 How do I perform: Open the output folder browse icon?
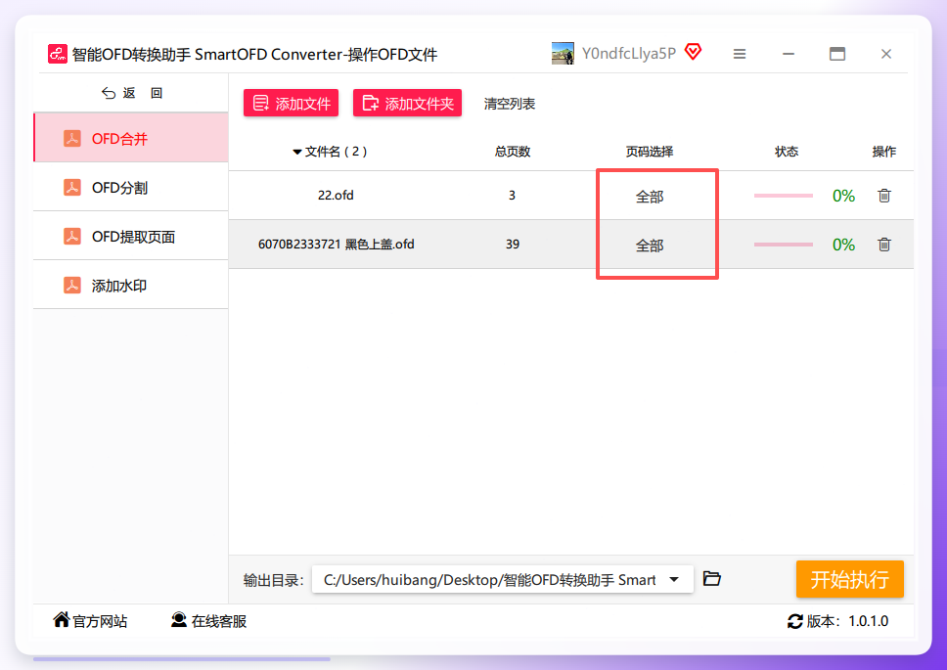712,579
